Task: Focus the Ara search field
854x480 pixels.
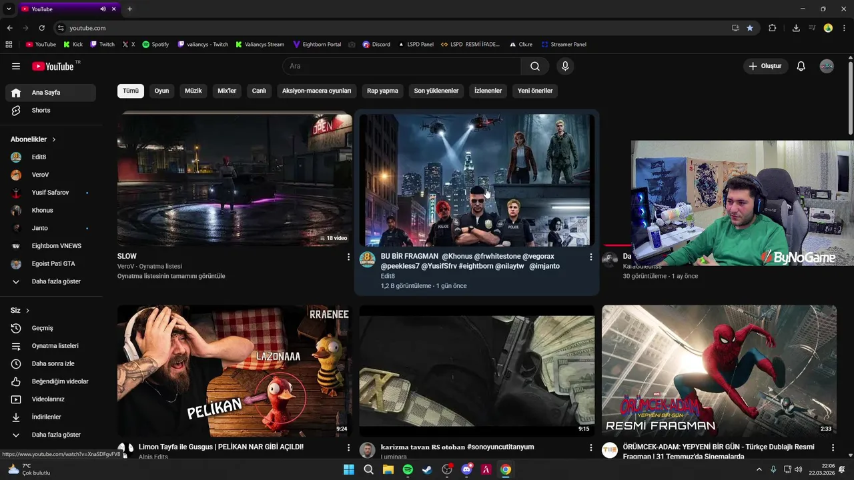Action: pos(402,66)
